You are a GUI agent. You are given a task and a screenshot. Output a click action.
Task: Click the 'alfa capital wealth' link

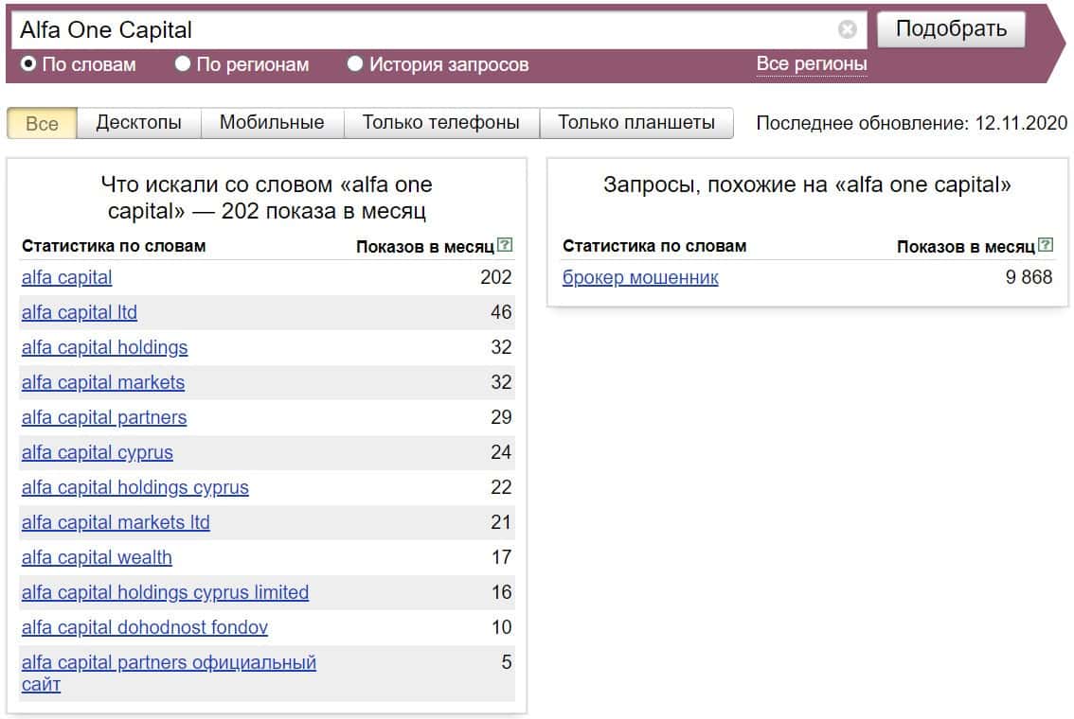(x=97, y=557)
